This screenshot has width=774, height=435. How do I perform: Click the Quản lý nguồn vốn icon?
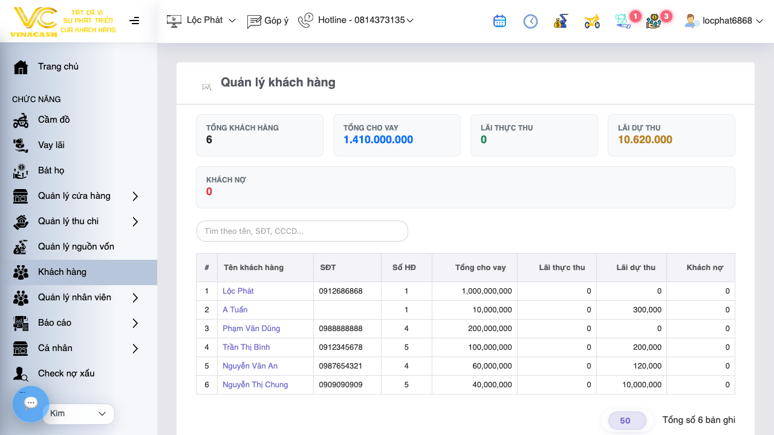point(21,246)
